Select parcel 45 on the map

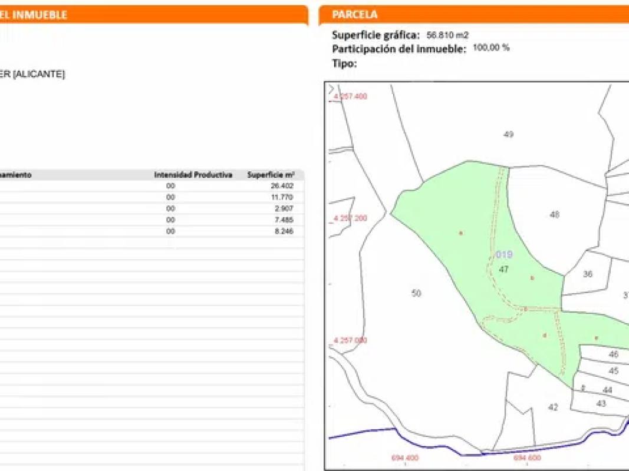click(614, 371)
